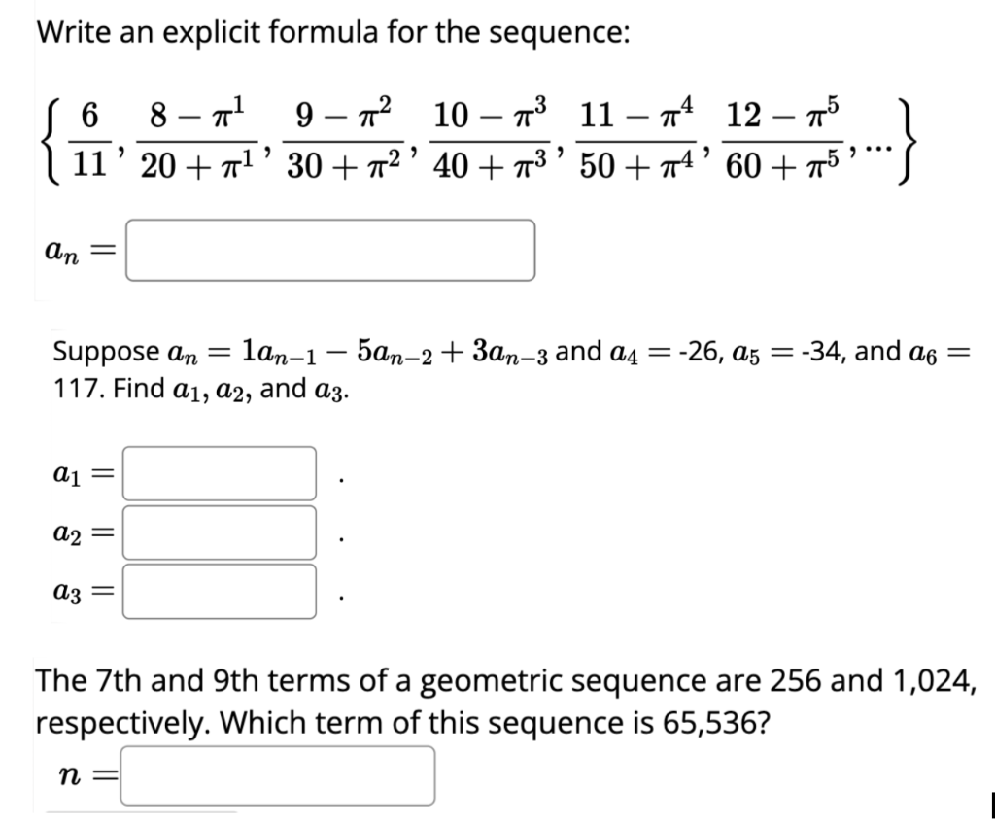This screenshot has height=824, width=995.
Task: Click the value 117 for a₆
Action: [x=78, y=389]
